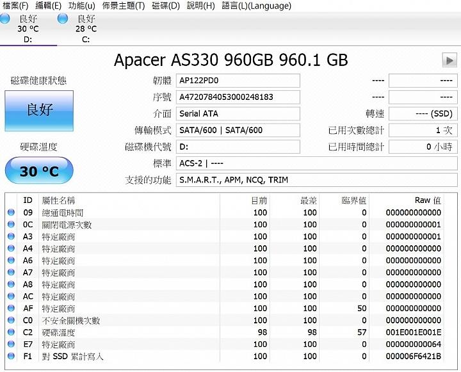
Task: Open the 語言(L)(Language) menu
Action: pos(256,6)
